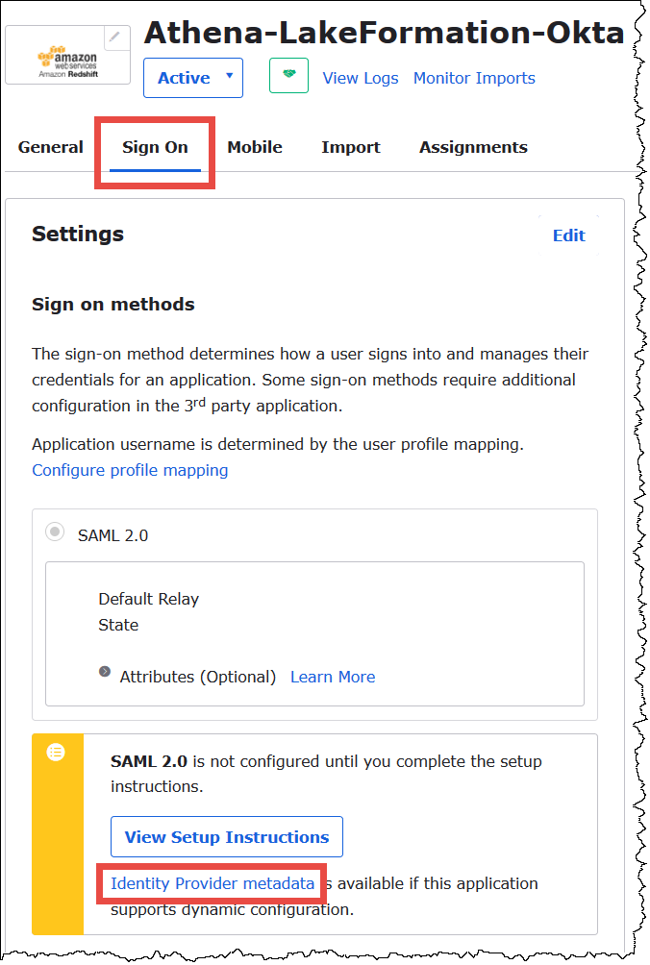This screenshot has height=965, width=650.
Task: Switch to the Import tab
Action: point(351,147)
